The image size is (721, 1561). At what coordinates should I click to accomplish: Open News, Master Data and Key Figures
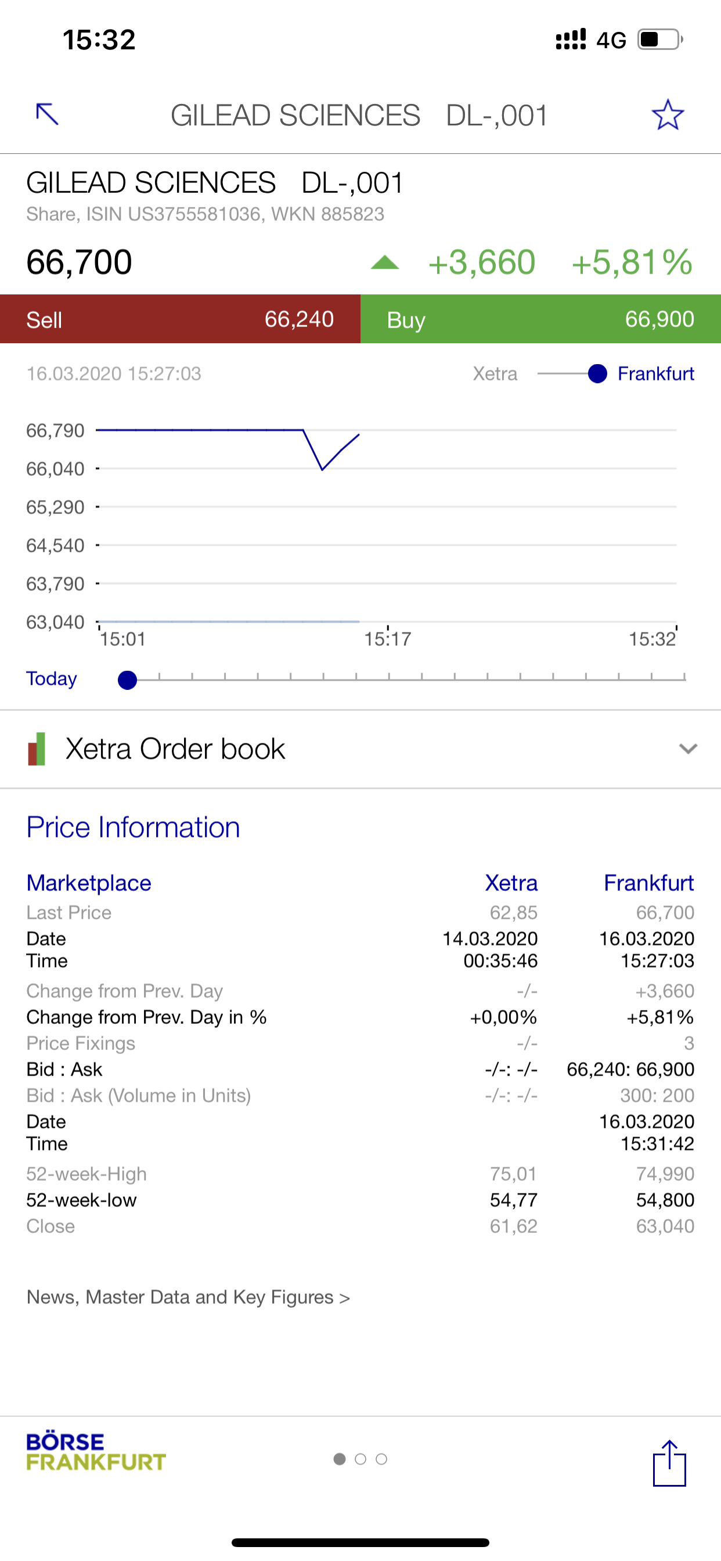point(189,1297)
